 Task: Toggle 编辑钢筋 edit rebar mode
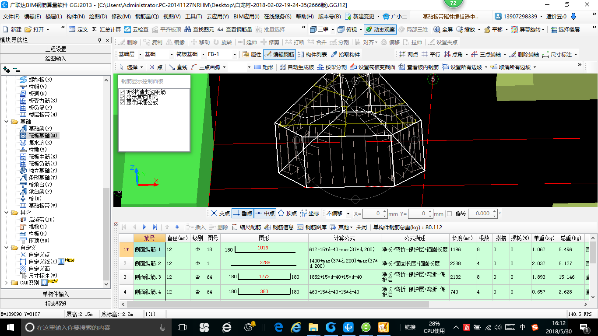pyautogui.click(x=280, y=55)
